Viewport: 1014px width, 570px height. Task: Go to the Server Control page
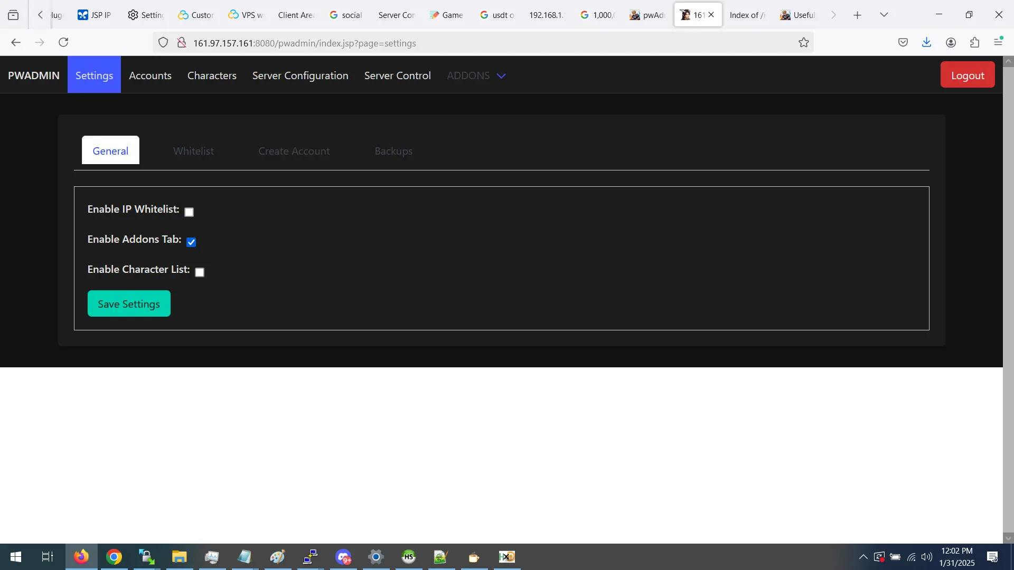397,75
